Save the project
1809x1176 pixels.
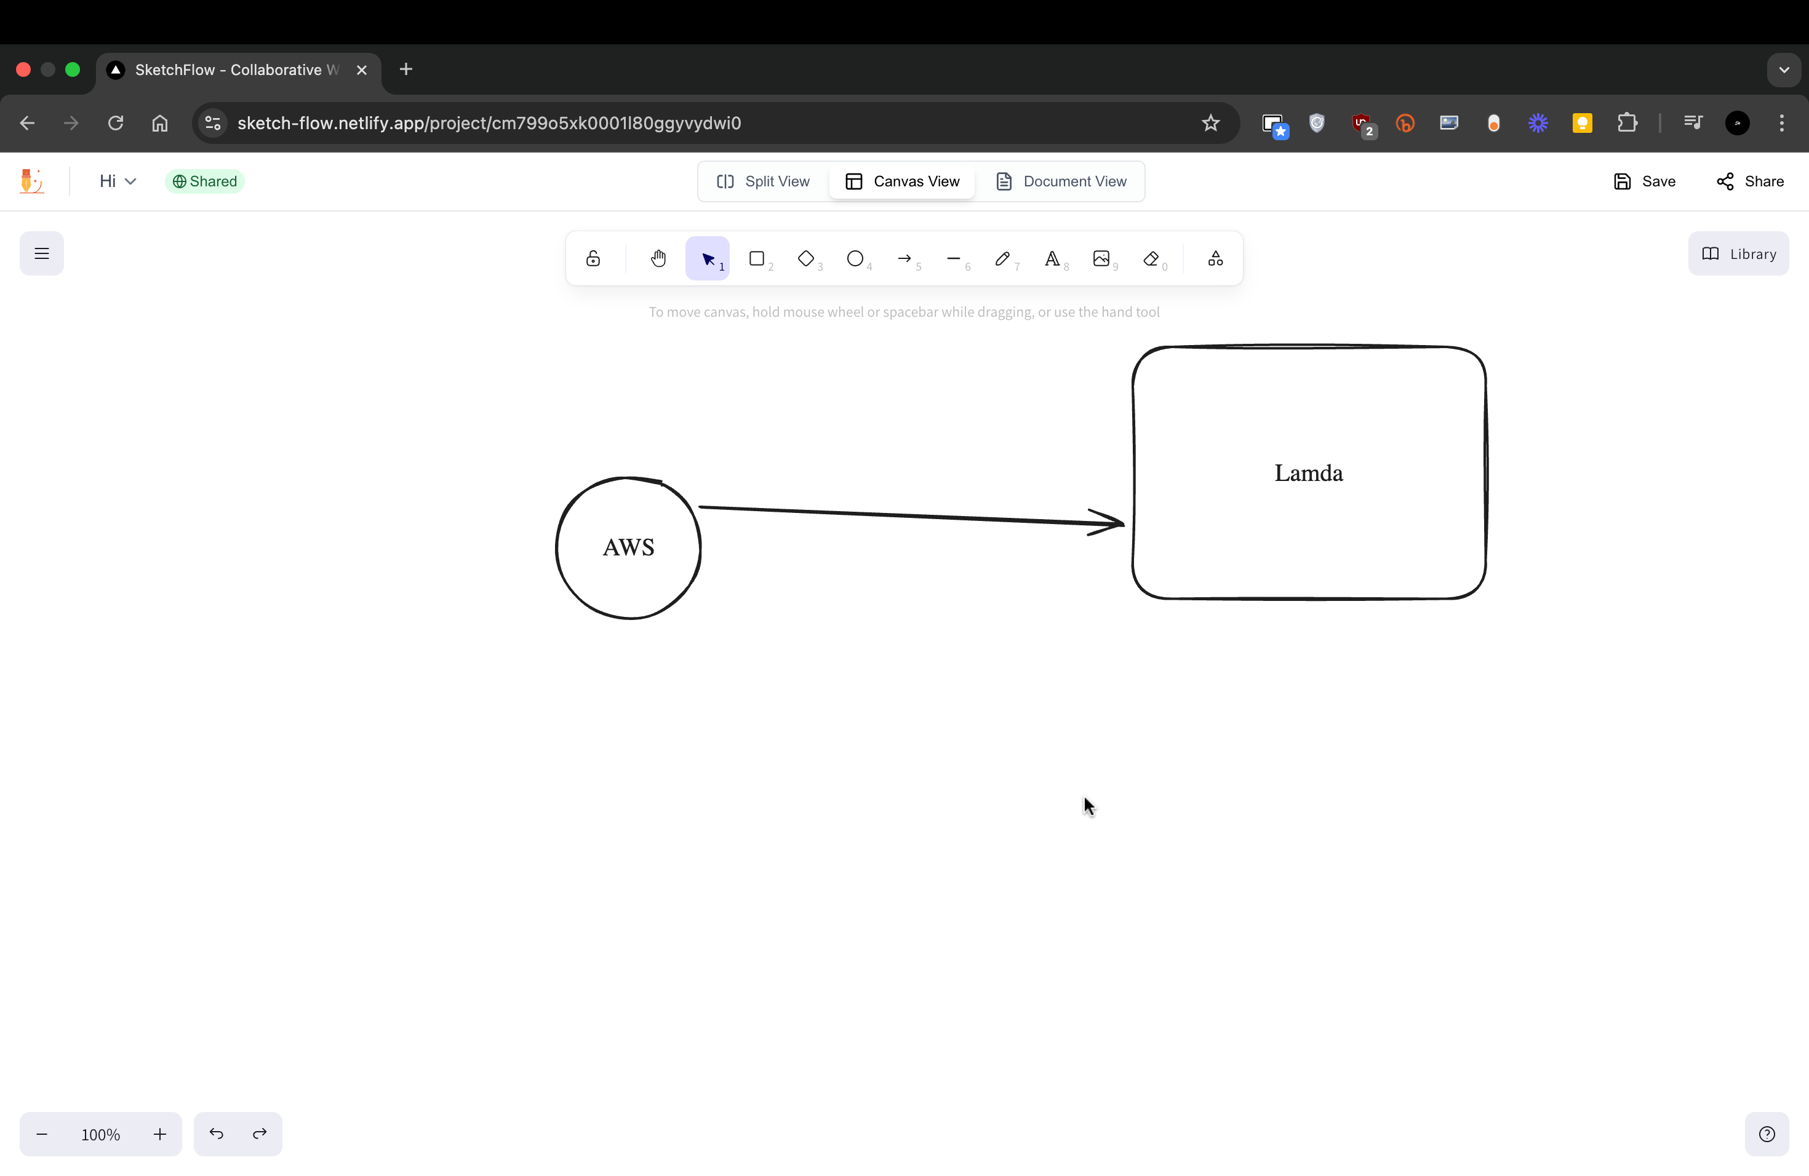(x=1644, y=181)
